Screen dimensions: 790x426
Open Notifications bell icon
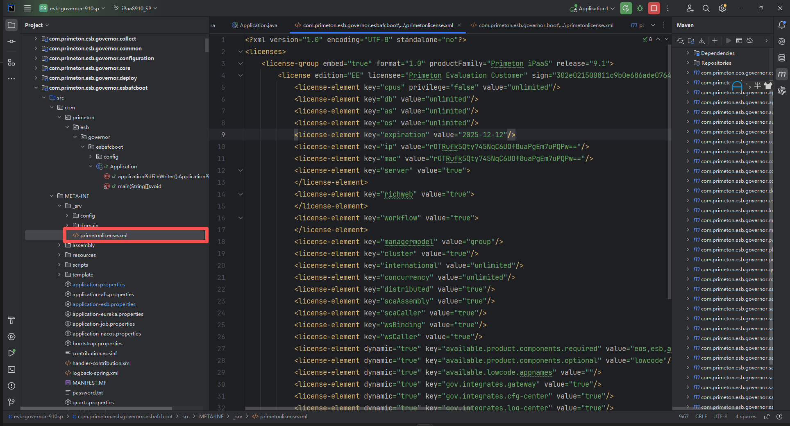782,25
